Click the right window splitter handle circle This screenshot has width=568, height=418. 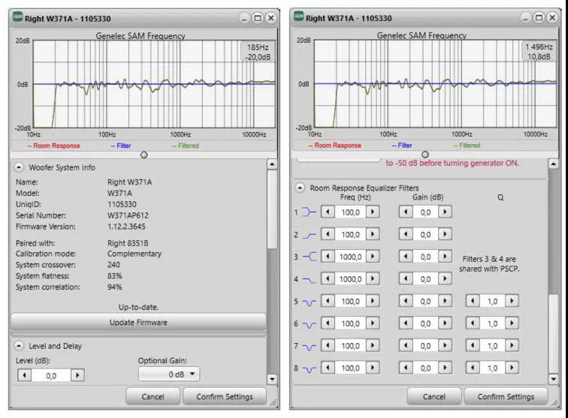425,155
